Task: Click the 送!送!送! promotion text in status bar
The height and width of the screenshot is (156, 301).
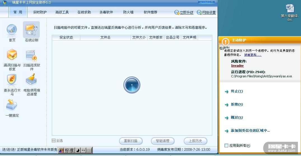Action: click(30, 150)
